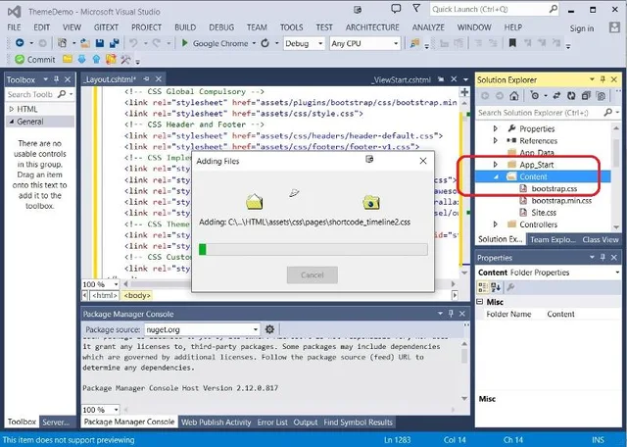
Task: Switch to the _ViewStart.cshtml tab
Action: pyautogui.click(x=401, y=79)
